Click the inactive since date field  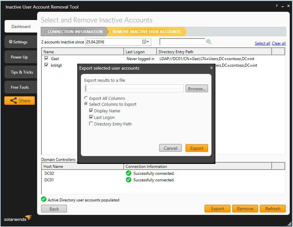pos(118,42)
